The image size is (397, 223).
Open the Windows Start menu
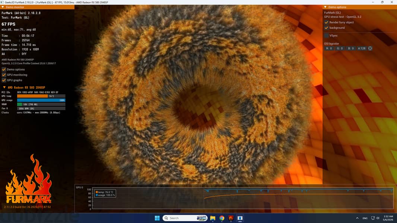point(157,218)
